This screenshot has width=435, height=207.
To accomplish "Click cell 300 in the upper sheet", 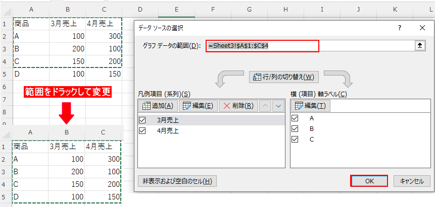I will point(104,36).
